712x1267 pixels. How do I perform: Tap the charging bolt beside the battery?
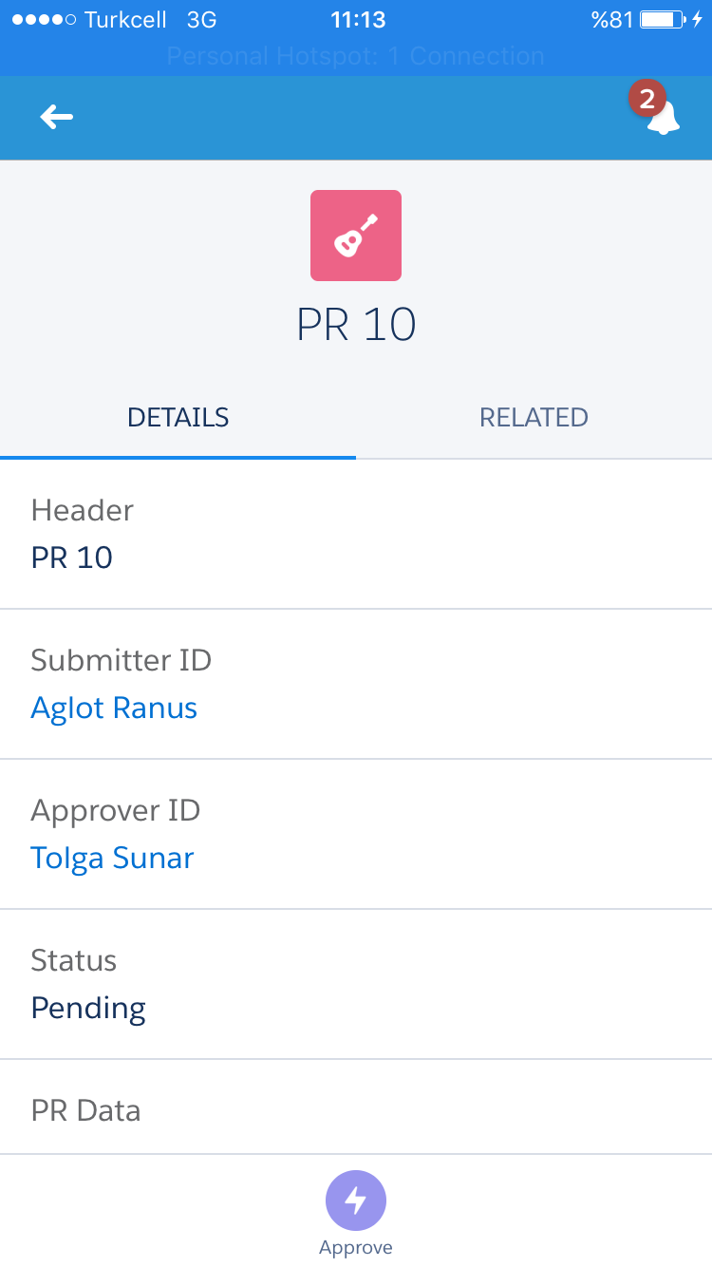tap(697, 19)
